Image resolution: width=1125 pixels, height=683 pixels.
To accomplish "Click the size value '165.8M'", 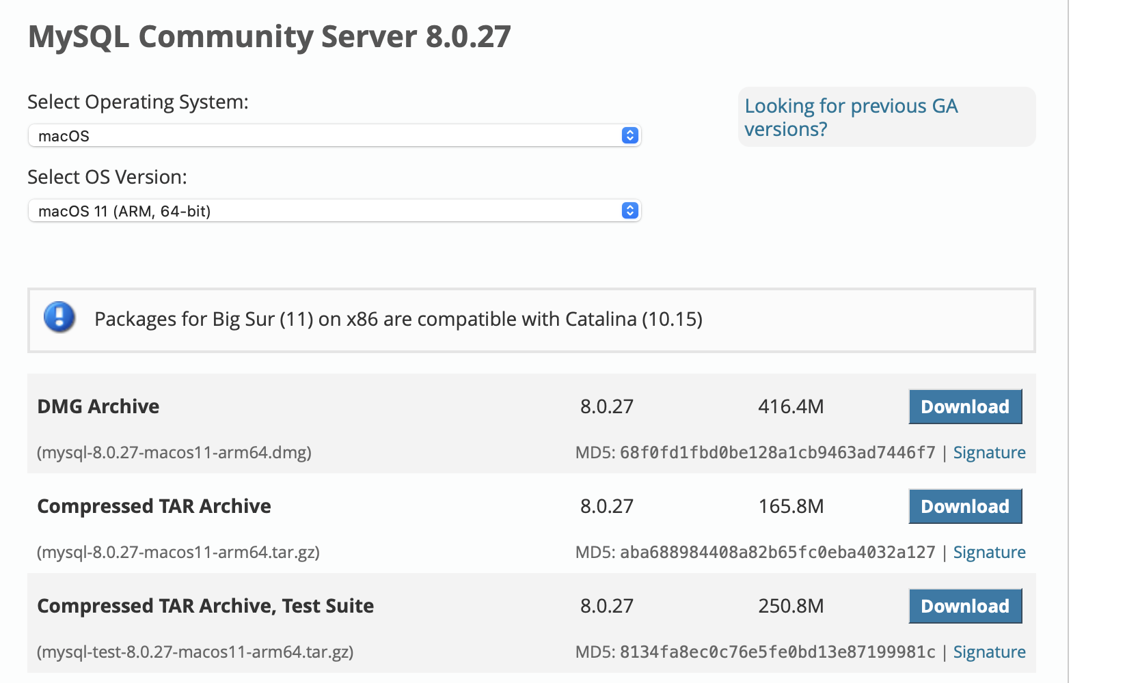I will coord(791,506).
